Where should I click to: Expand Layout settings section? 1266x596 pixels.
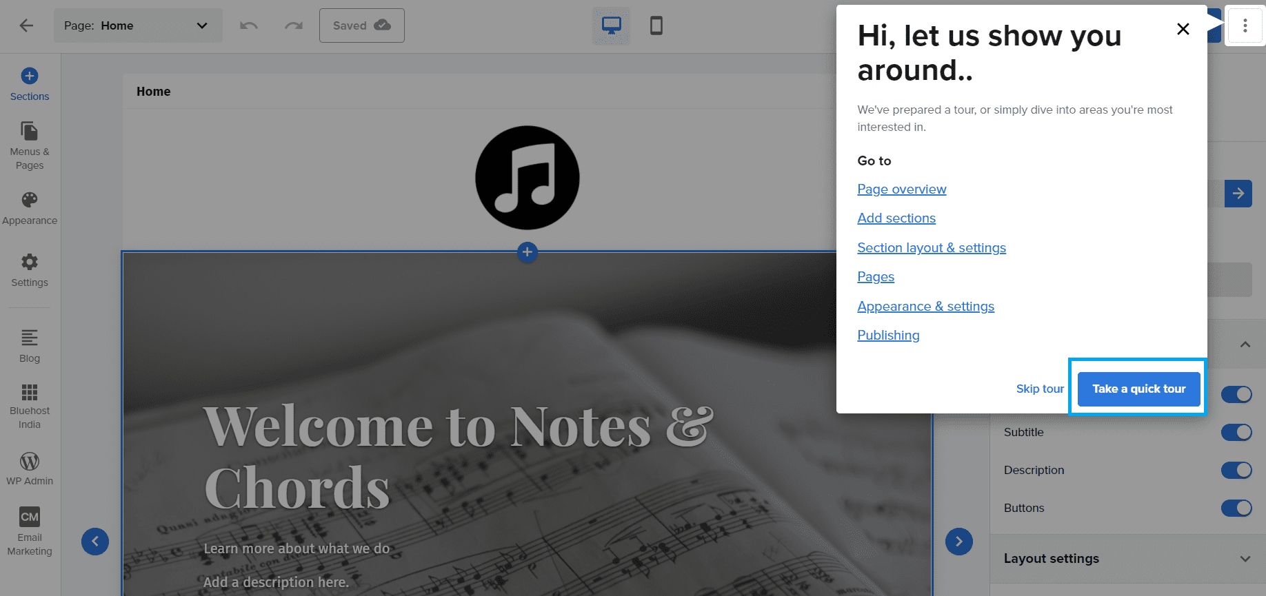[1127, 559]
